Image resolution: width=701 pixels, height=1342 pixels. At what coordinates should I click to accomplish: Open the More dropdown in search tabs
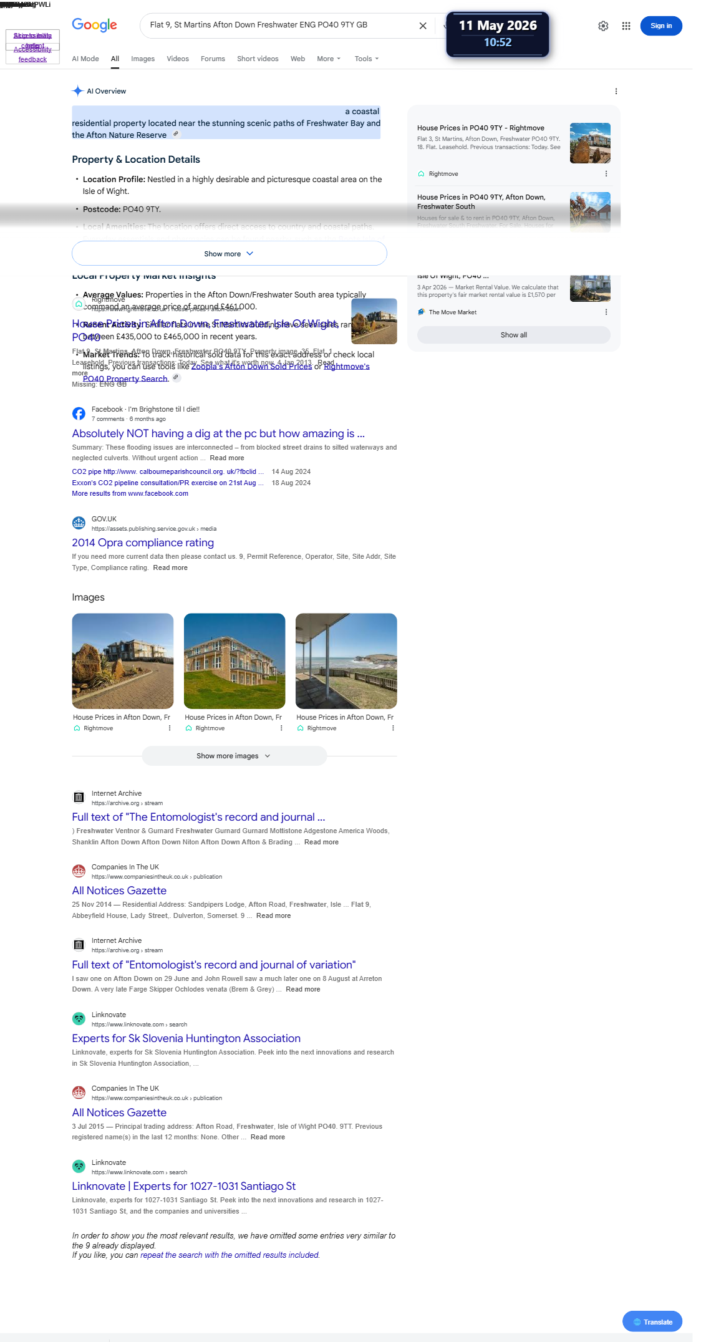click(329, 59)
